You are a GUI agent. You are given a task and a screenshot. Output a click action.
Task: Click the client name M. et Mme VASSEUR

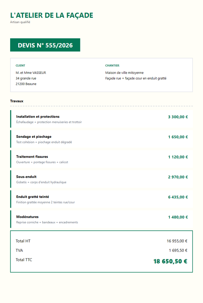pos(31,73)
